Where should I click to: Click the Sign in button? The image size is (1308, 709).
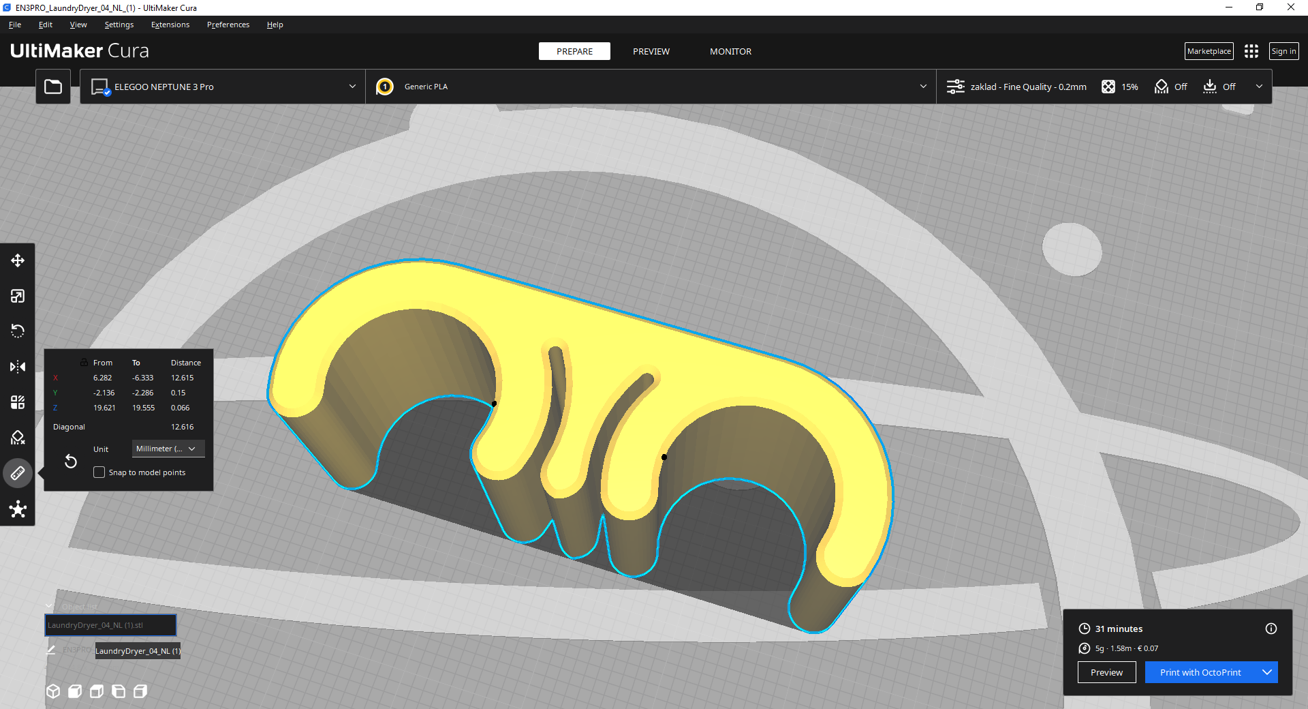[x=1283, y=51]
